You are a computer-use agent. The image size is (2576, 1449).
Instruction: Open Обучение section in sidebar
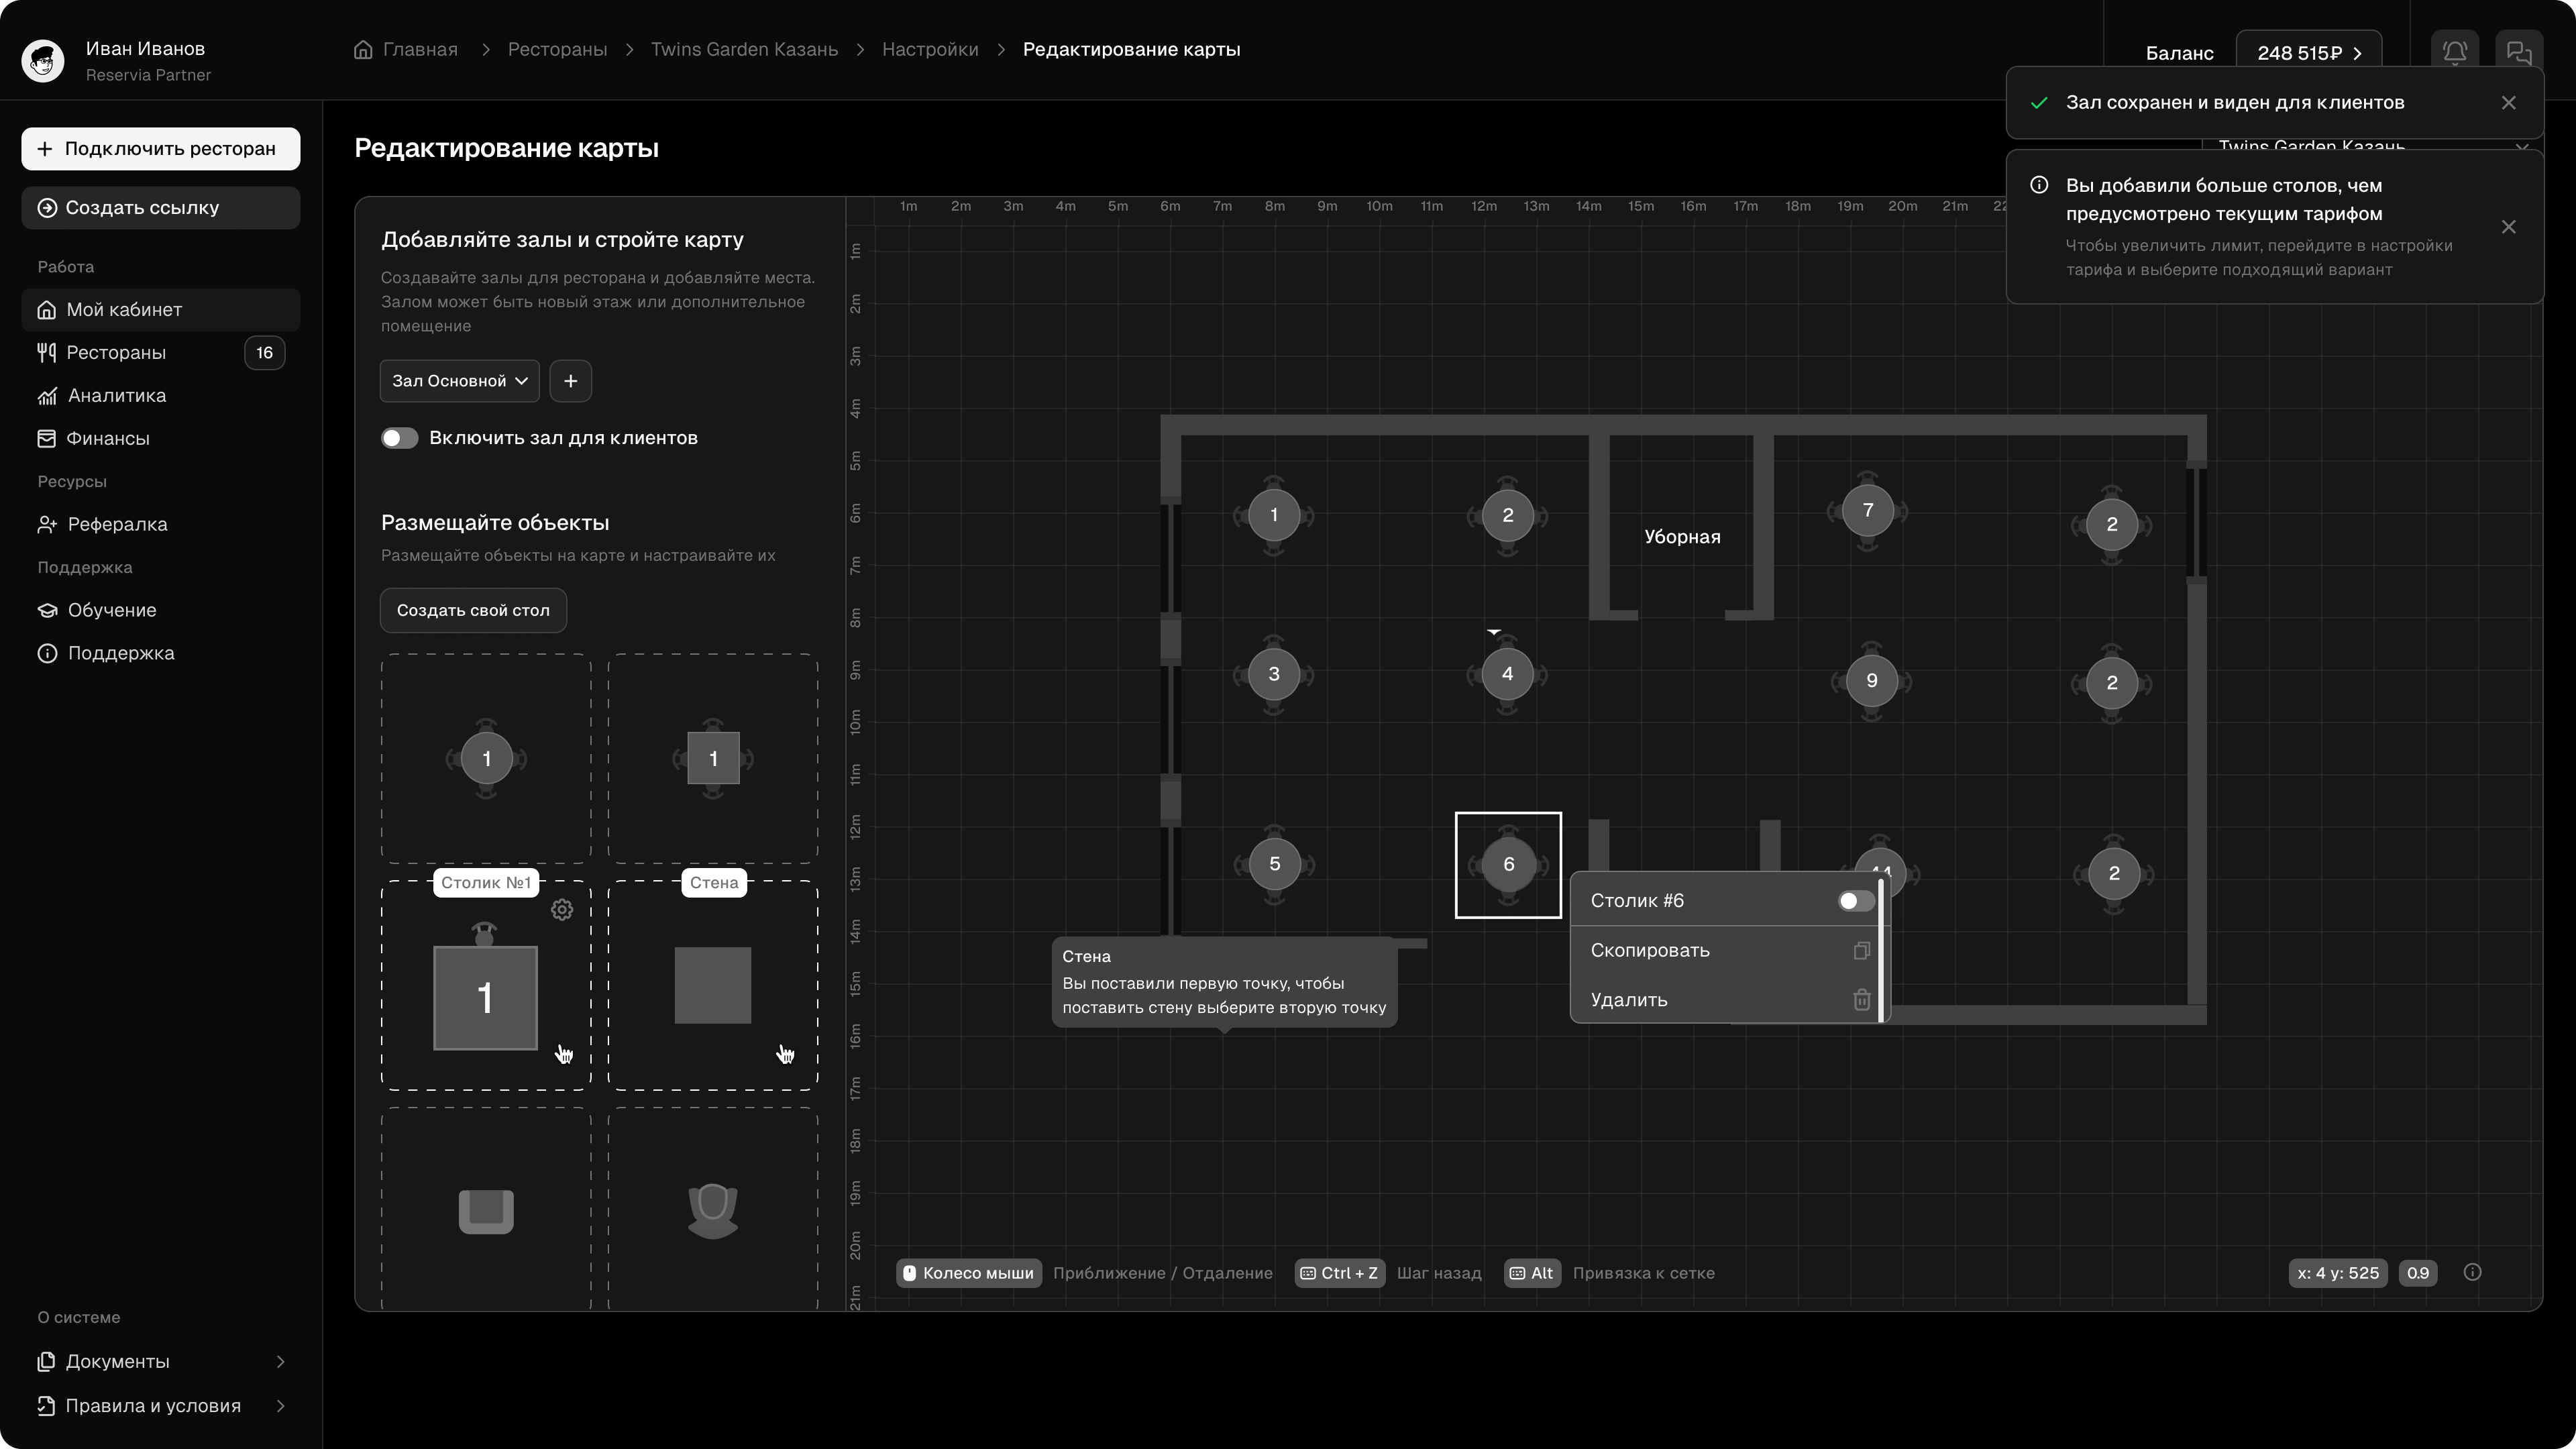pos(111,610)
